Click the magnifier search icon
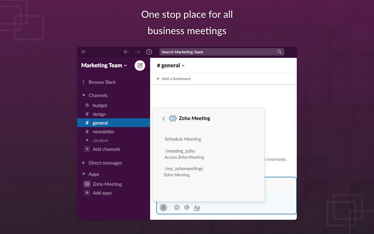 coord(279,52)
